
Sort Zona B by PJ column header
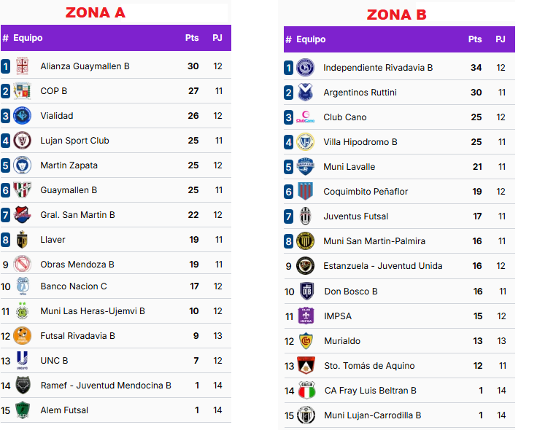[501, 39]
